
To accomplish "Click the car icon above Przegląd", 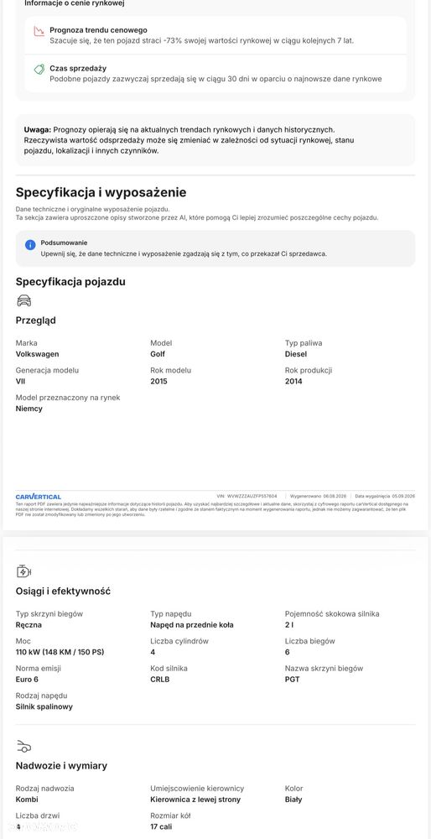I will (x=24, y=300).
